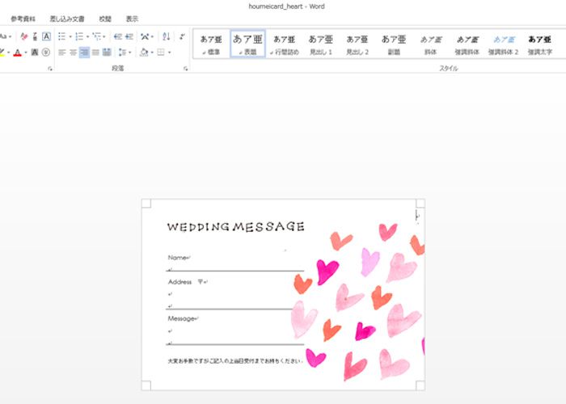Click the red font color swatch
This screenshot has height=404, width=566.
click(x=18, y=53)
